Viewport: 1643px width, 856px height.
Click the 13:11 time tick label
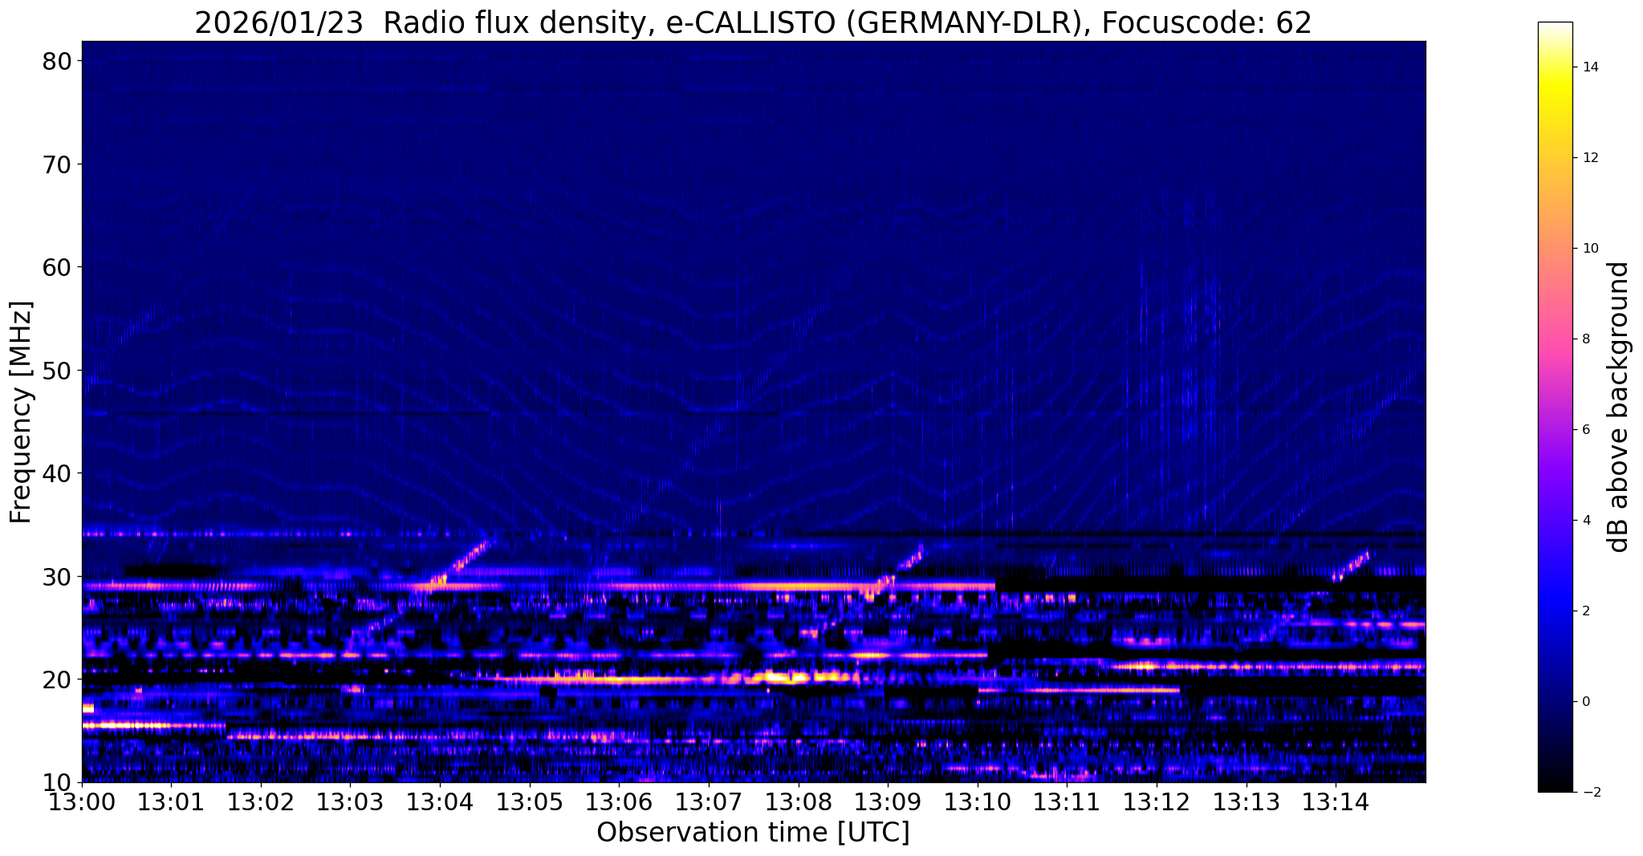coord(1067,802)
